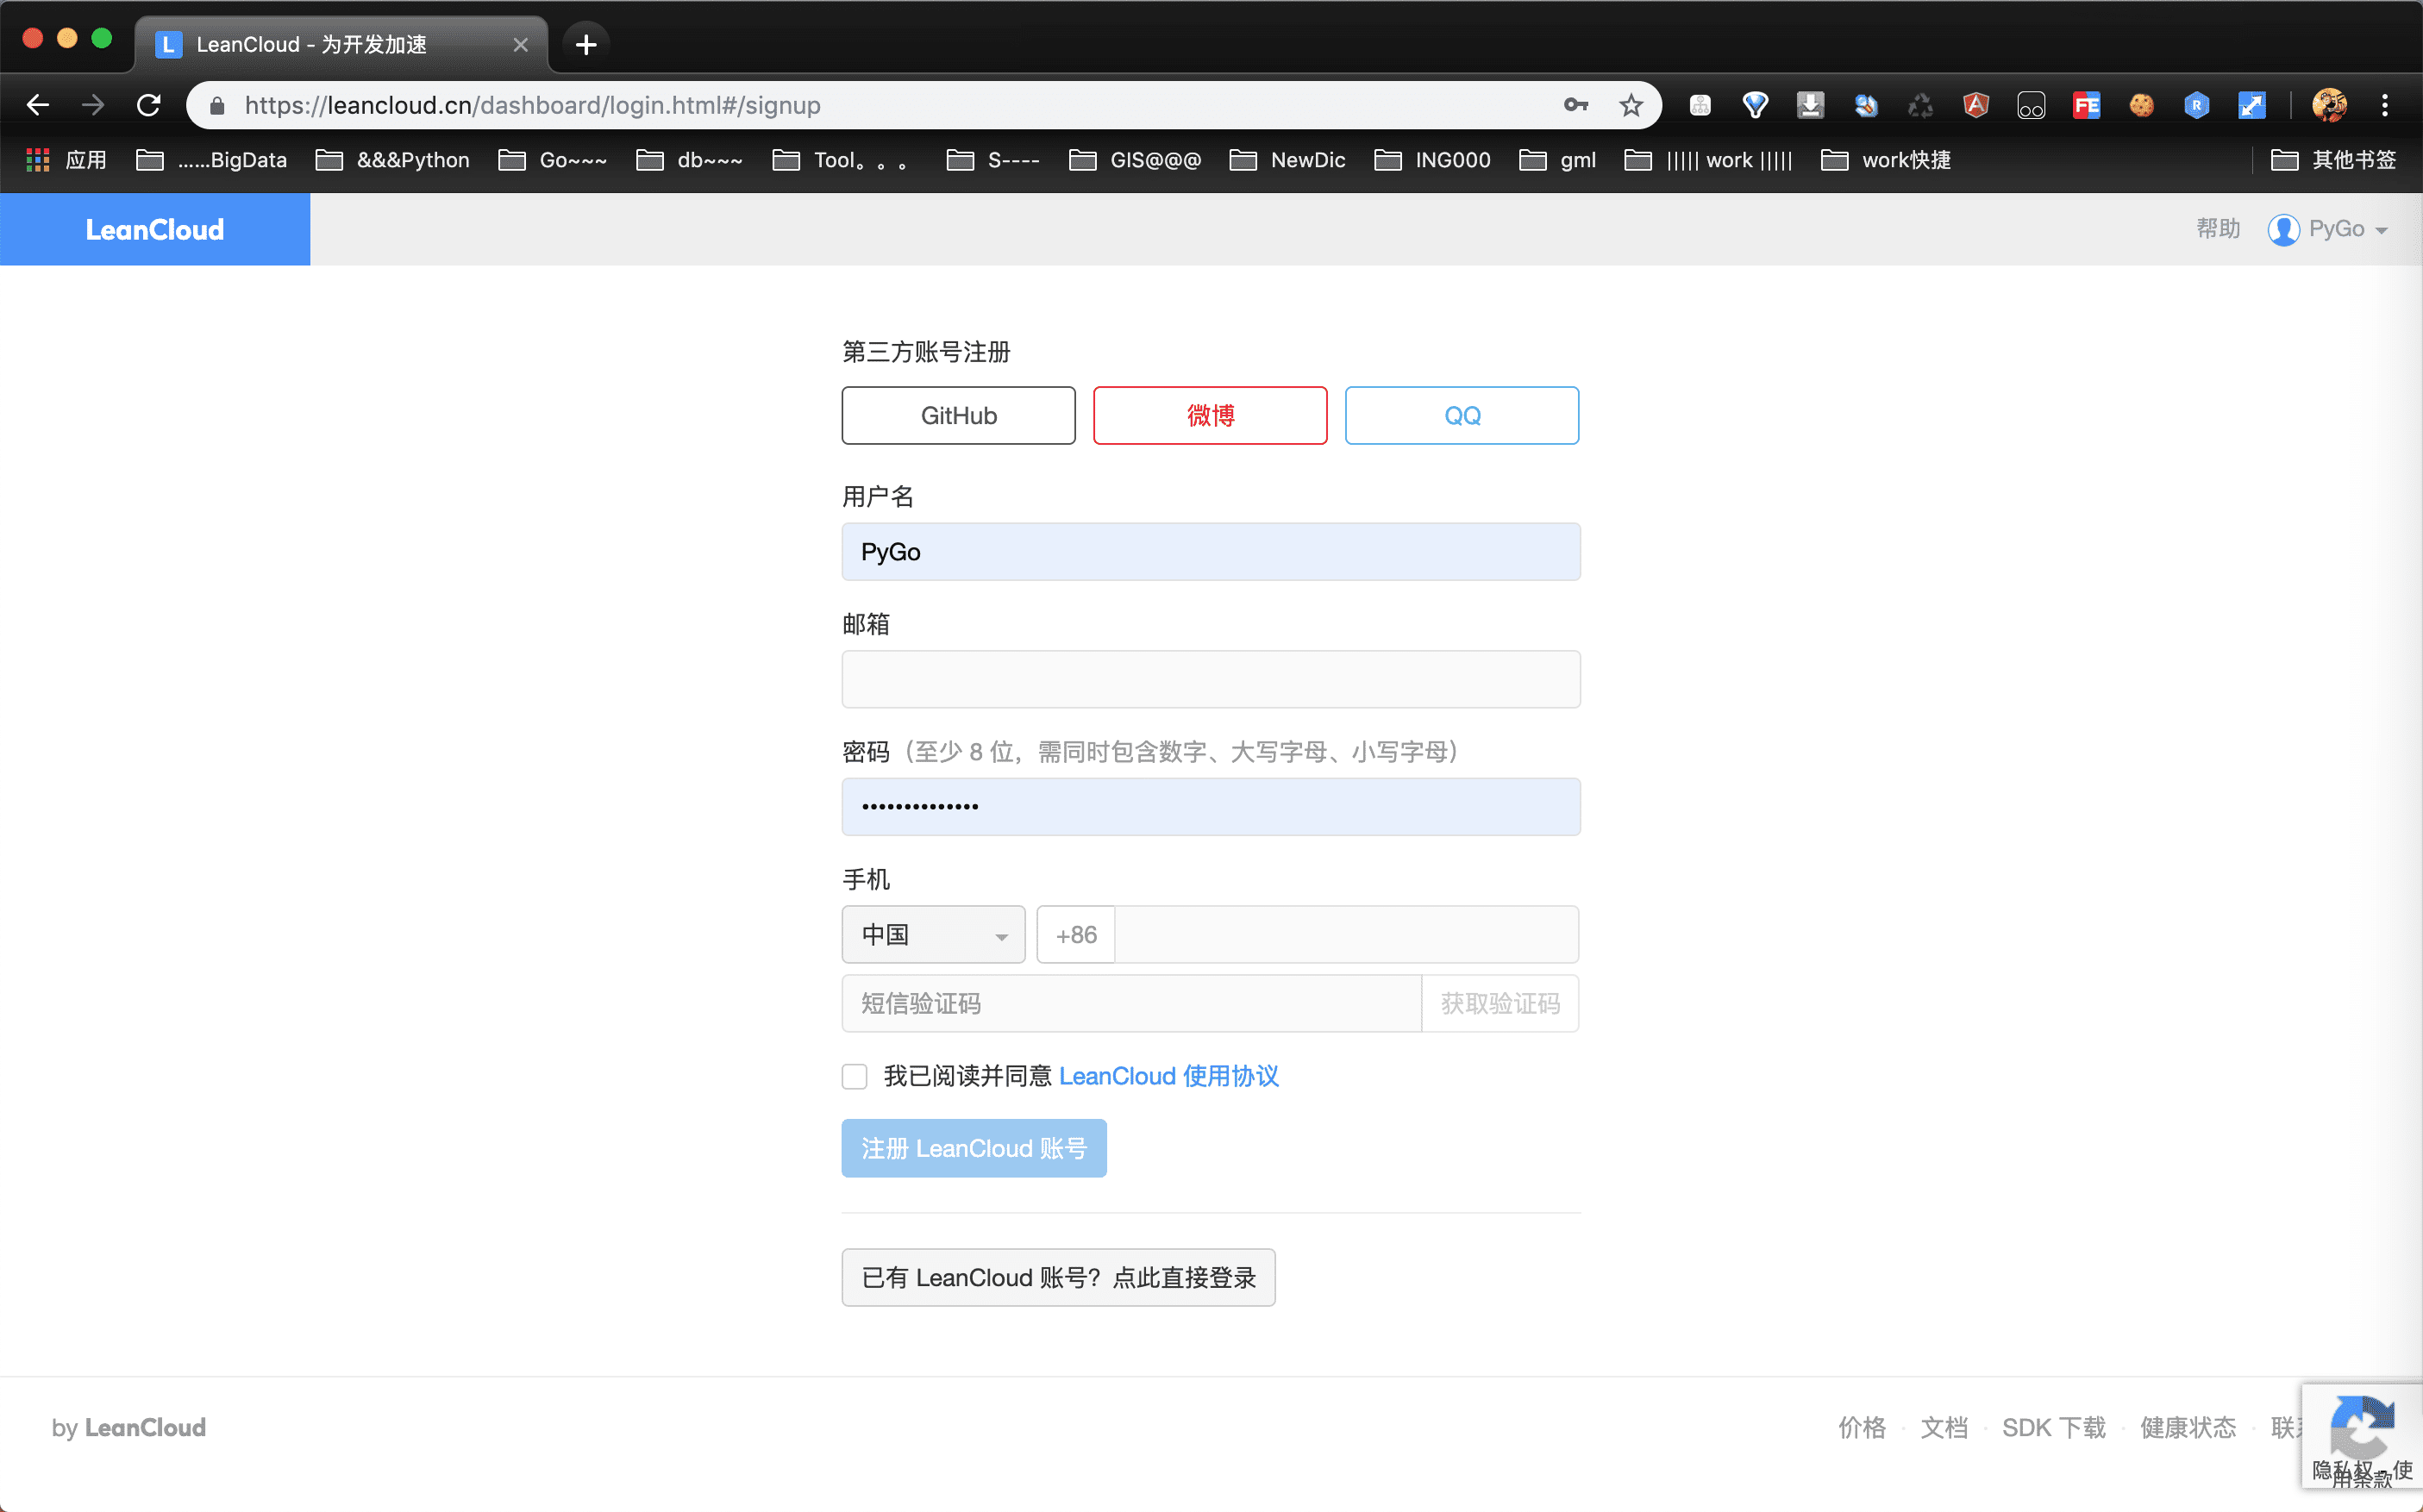Image resolution: width=2423 pixels, height=1512 pixels.
Task: Click the Angular extension icon
Action: pyautogui.click(x=1975, y=105)
